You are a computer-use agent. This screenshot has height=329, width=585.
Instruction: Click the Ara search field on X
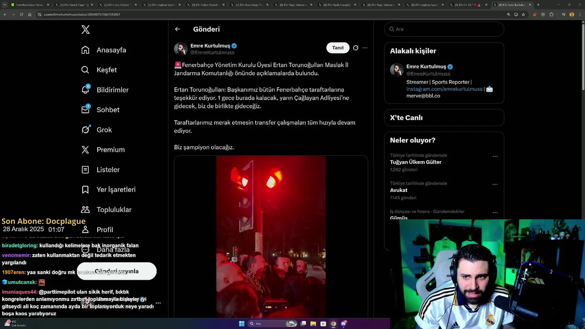(x=444, y=29)
